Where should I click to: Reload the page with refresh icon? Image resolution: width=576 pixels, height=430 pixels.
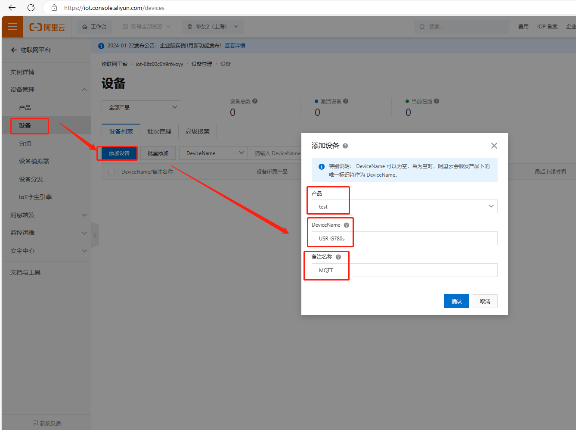coord(31,8)
